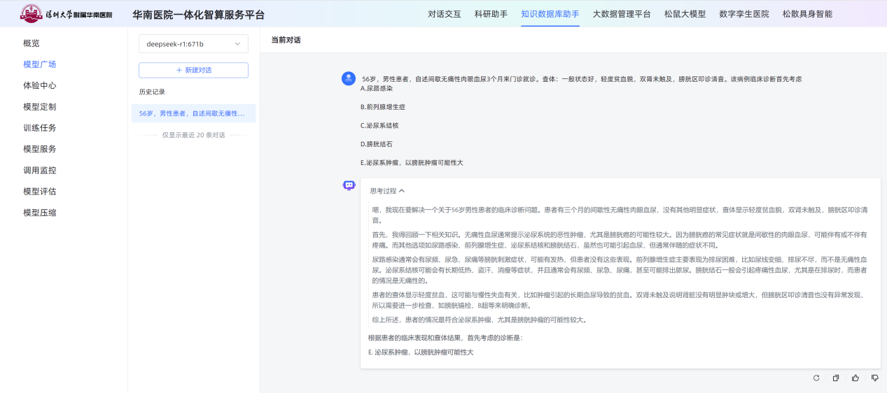Click the AI bot avatar icon
Image resolution: width=887 pixels, height=393 pixels.
(349, 185)
